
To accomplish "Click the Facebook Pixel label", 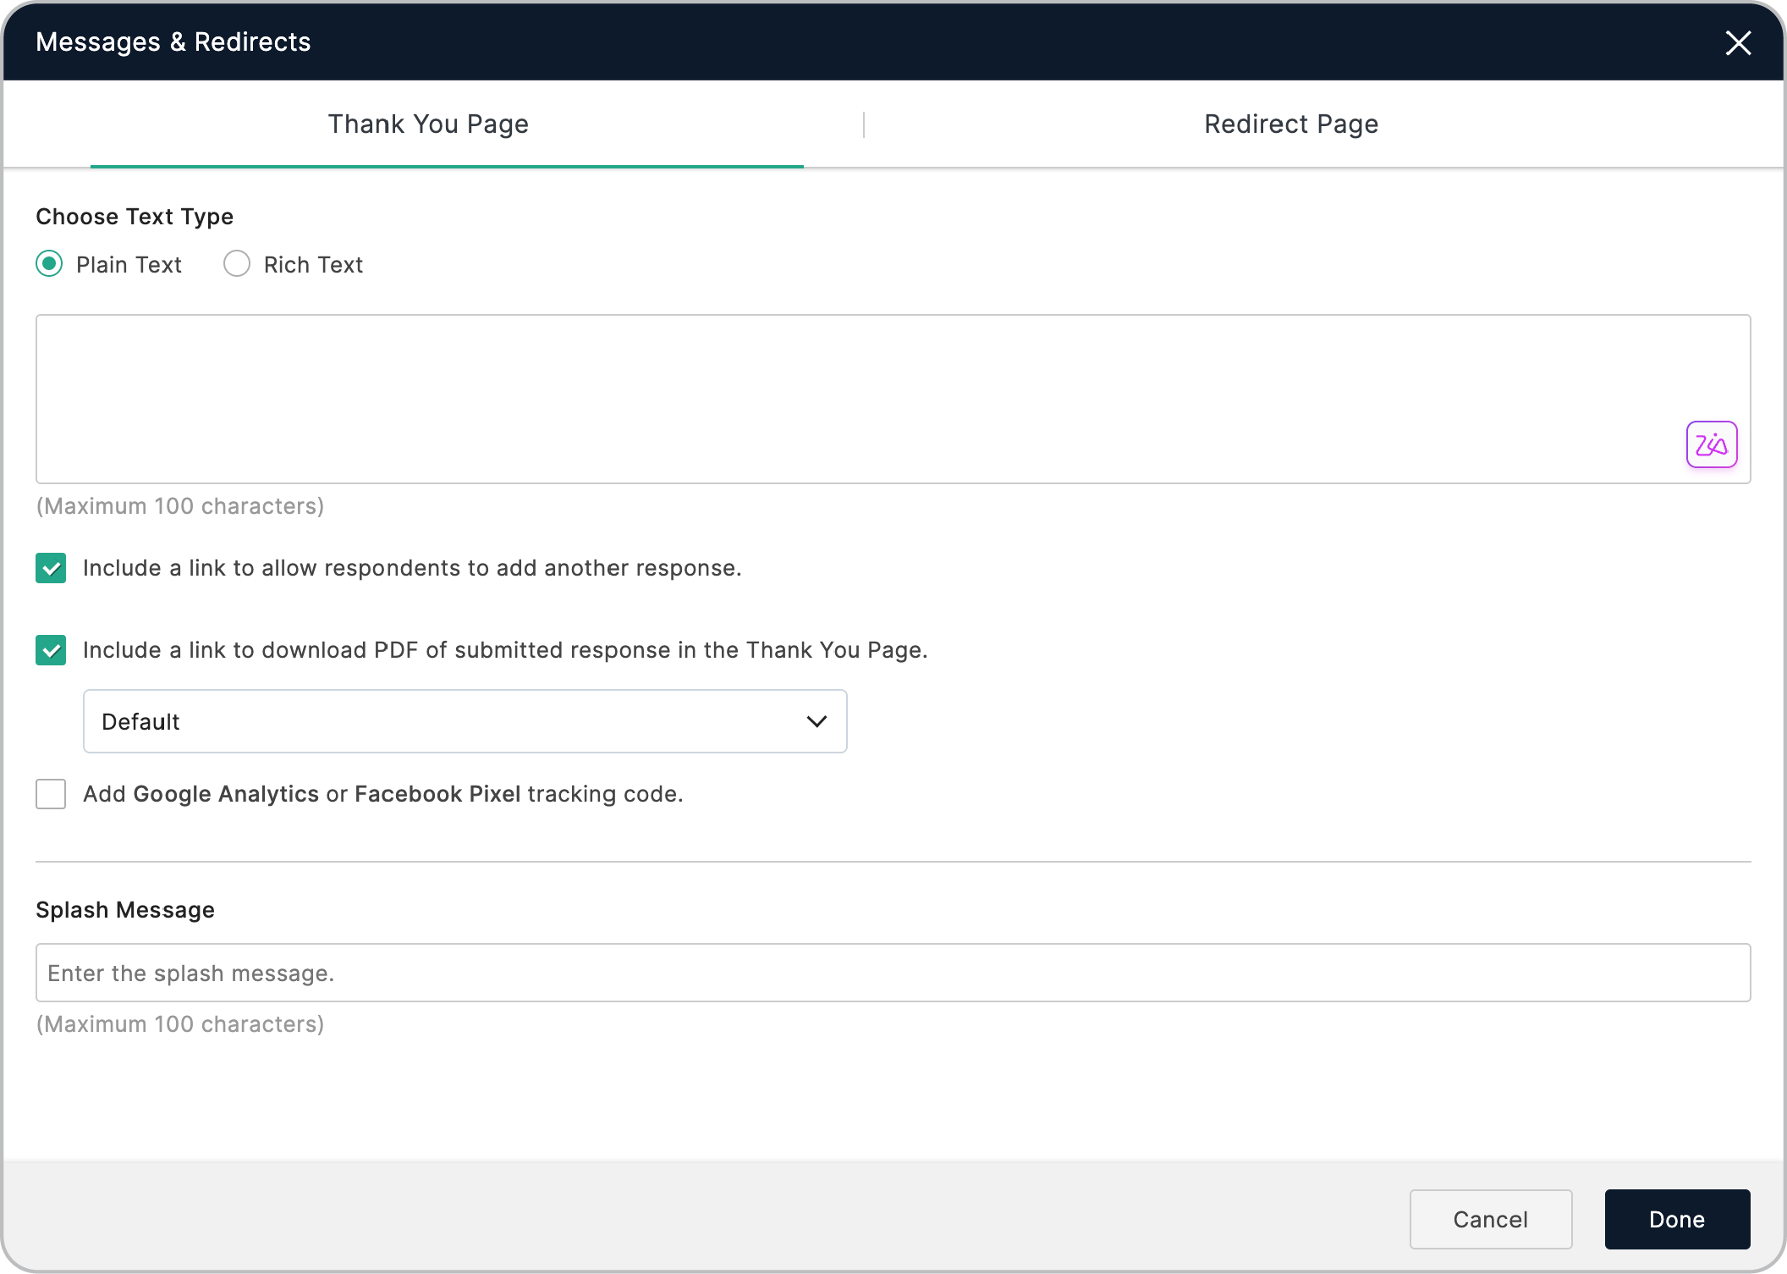I will click(x=437, y=794).
